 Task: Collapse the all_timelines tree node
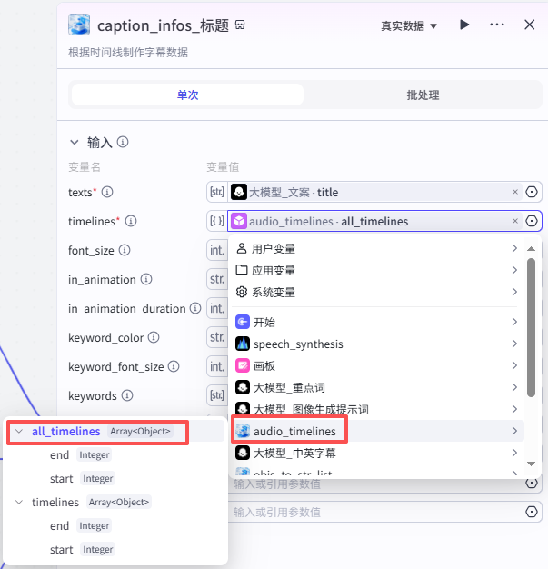19,431
